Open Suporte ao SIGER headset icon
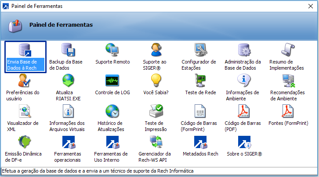Viewport: 319px width, 177px height. (156, 50)
